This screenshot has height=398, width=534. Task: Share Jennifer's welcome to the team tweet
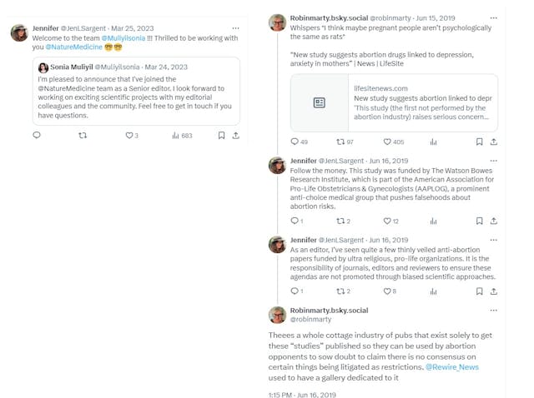[235, 136]
